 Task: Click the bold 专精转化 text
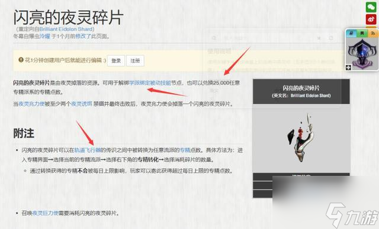click(148, 159)
